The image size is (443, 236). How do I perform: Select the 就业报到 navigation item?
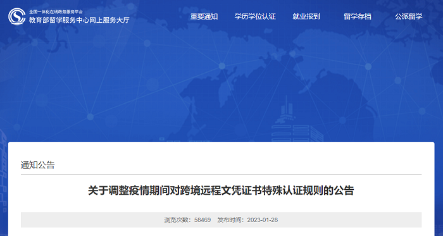coord(306,16)
